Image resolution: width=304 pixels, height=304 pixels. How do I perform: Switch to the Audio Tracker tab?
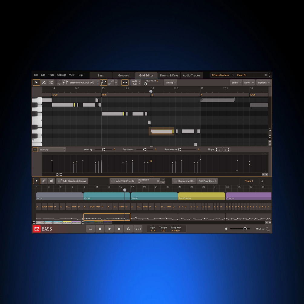[192, 75]
